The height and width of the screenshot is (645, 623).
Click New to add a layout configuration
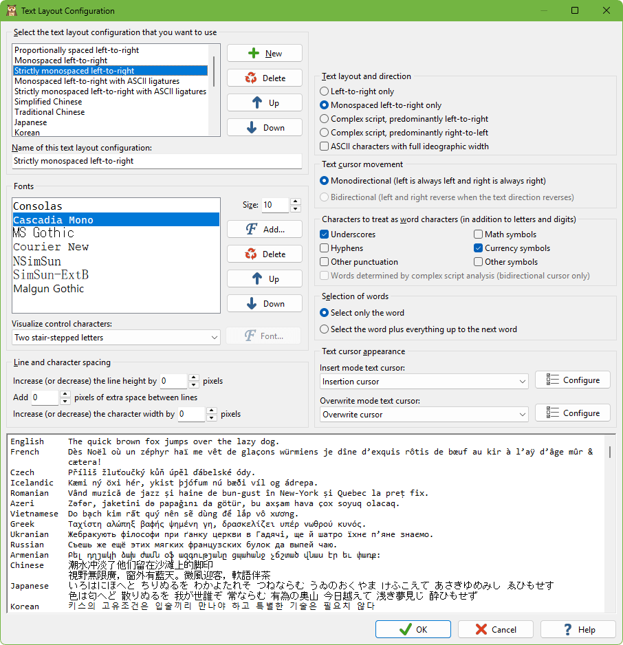265,54
